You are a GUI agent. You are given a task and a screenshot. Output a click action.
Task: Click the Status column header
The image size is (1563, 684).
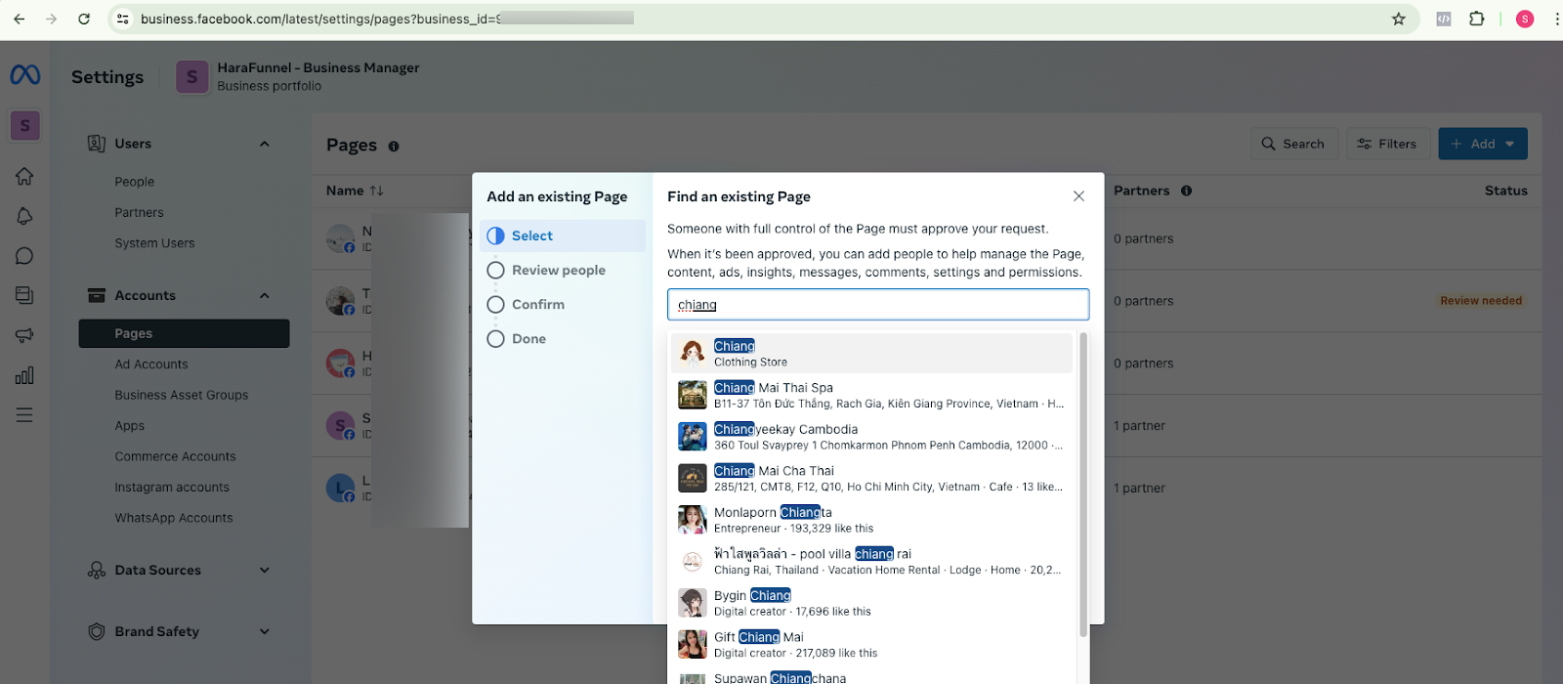1505,191
